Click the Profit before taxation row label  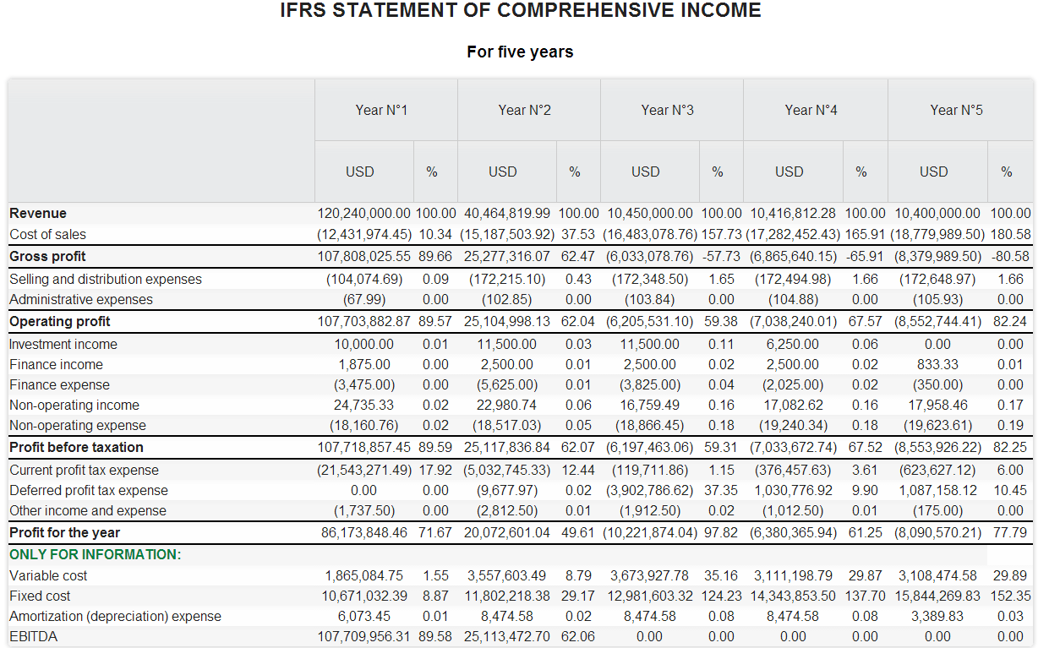[76, 447]
